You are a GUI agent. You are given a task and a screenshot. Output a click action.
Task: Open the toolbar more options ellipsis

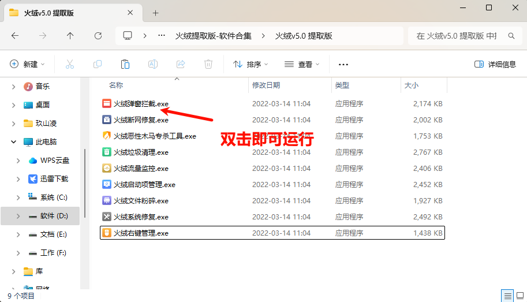pyautogui.click(x=343, y=64)
